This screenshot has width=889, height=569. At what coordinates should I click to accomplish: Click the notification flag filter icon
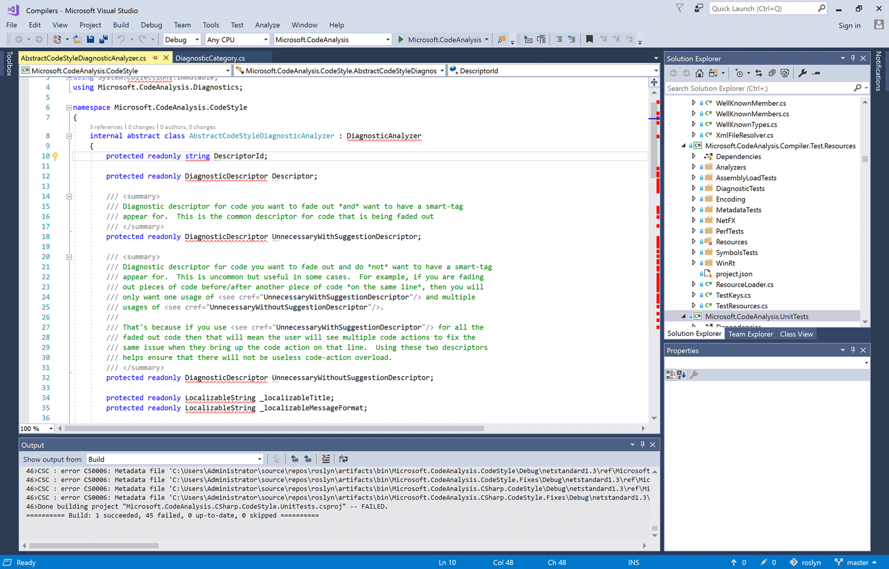click(x=680, y=8)
